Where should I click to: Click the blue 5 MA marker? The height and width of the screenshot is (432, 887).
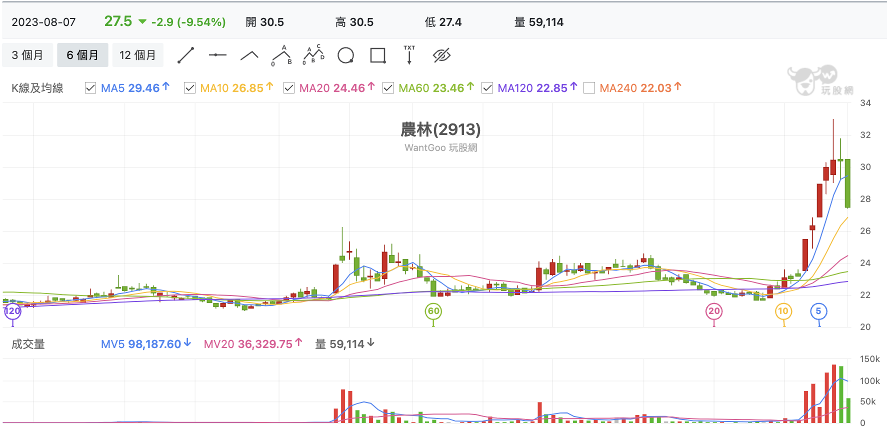(819, 311)
